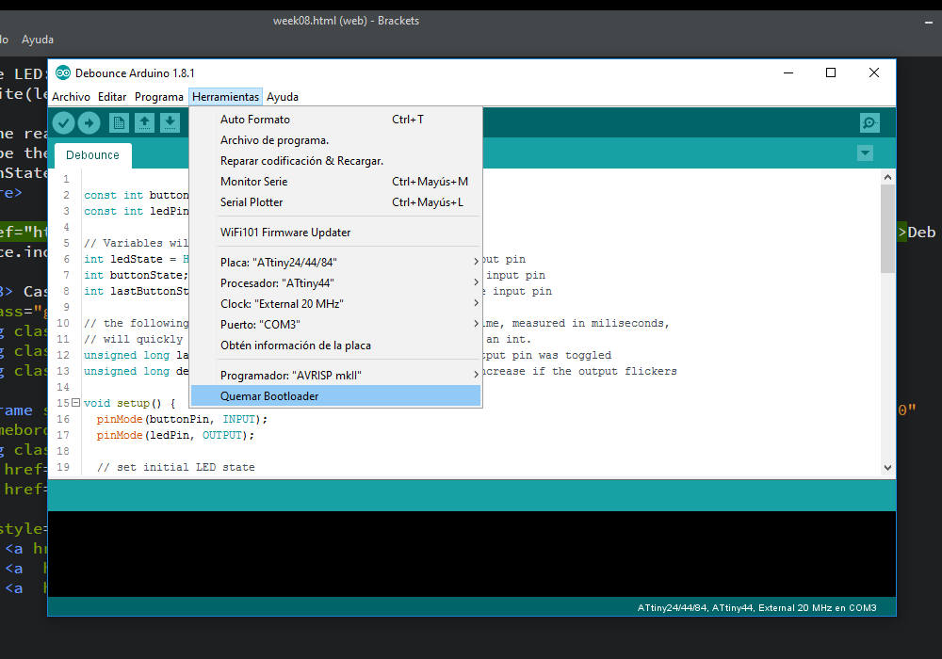Click '// set initial LED state' comment
The height and width of the screenshot is (659, 942).
click(175, 467)
